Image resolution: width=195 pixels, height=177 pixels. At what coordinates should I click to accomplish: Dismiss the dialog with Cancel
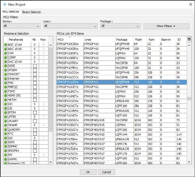point(107,172)
